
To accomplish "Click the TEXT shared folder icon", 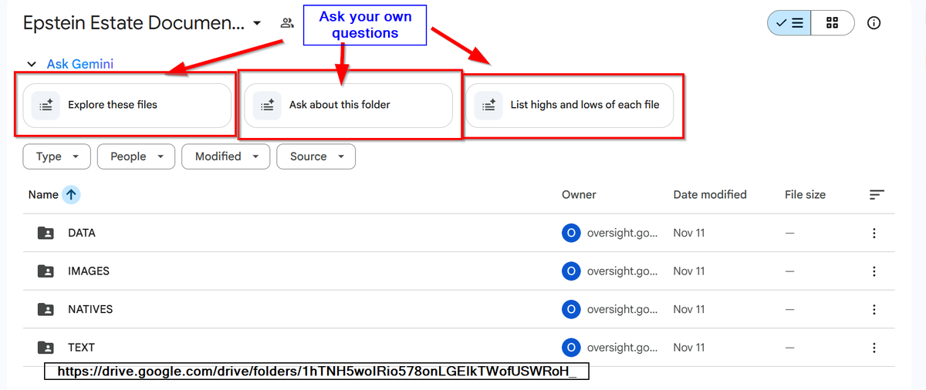I will click(46, 348).
